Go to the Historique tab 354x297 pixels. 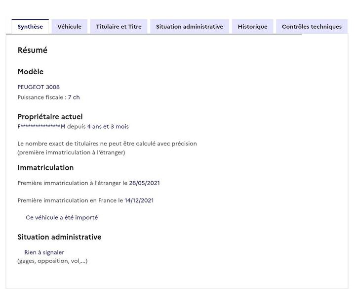tap(253, 27)
